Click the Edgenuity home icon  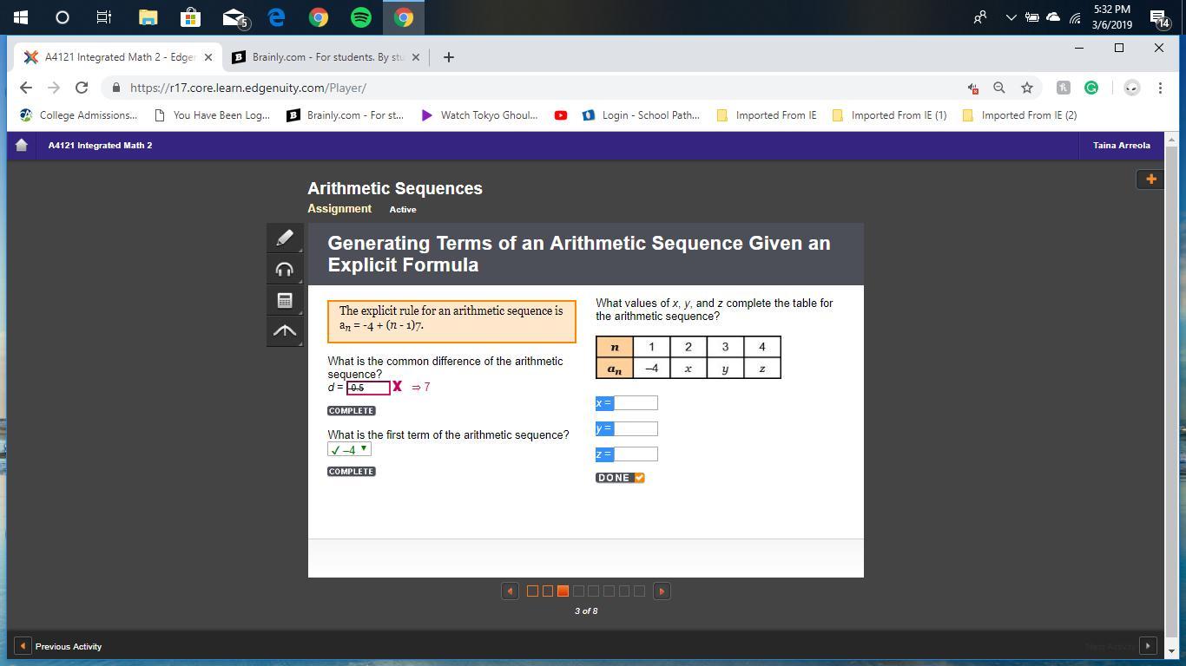pyautogui.click(x=22, y=146)
